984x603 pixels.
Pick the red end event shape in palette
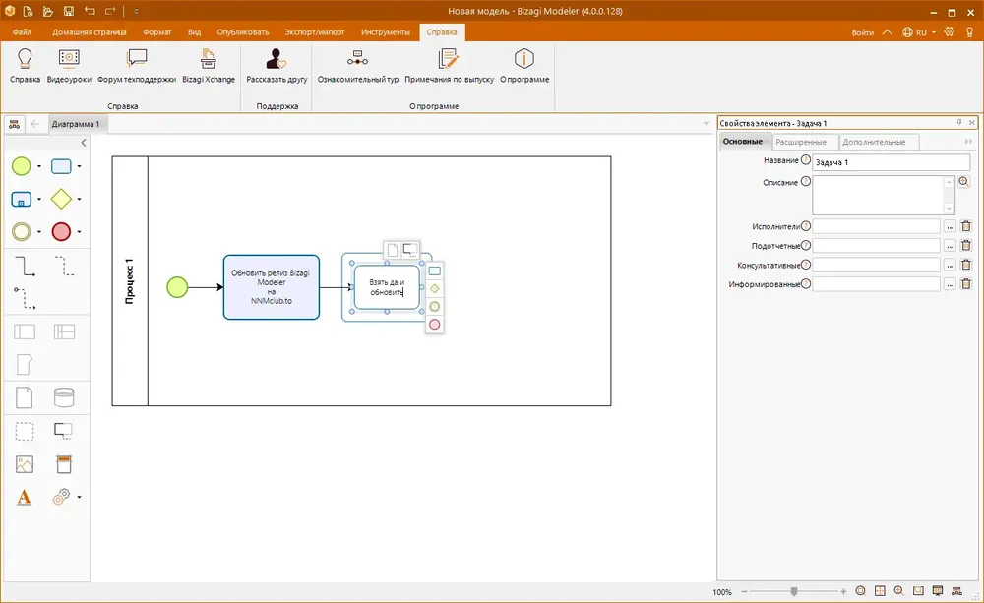pyautogui.click(x=61, y=231)
